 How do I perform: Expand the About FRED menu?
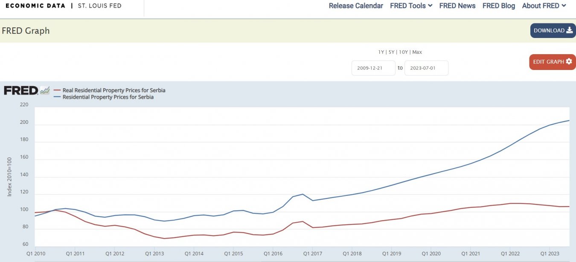[544, 6]
